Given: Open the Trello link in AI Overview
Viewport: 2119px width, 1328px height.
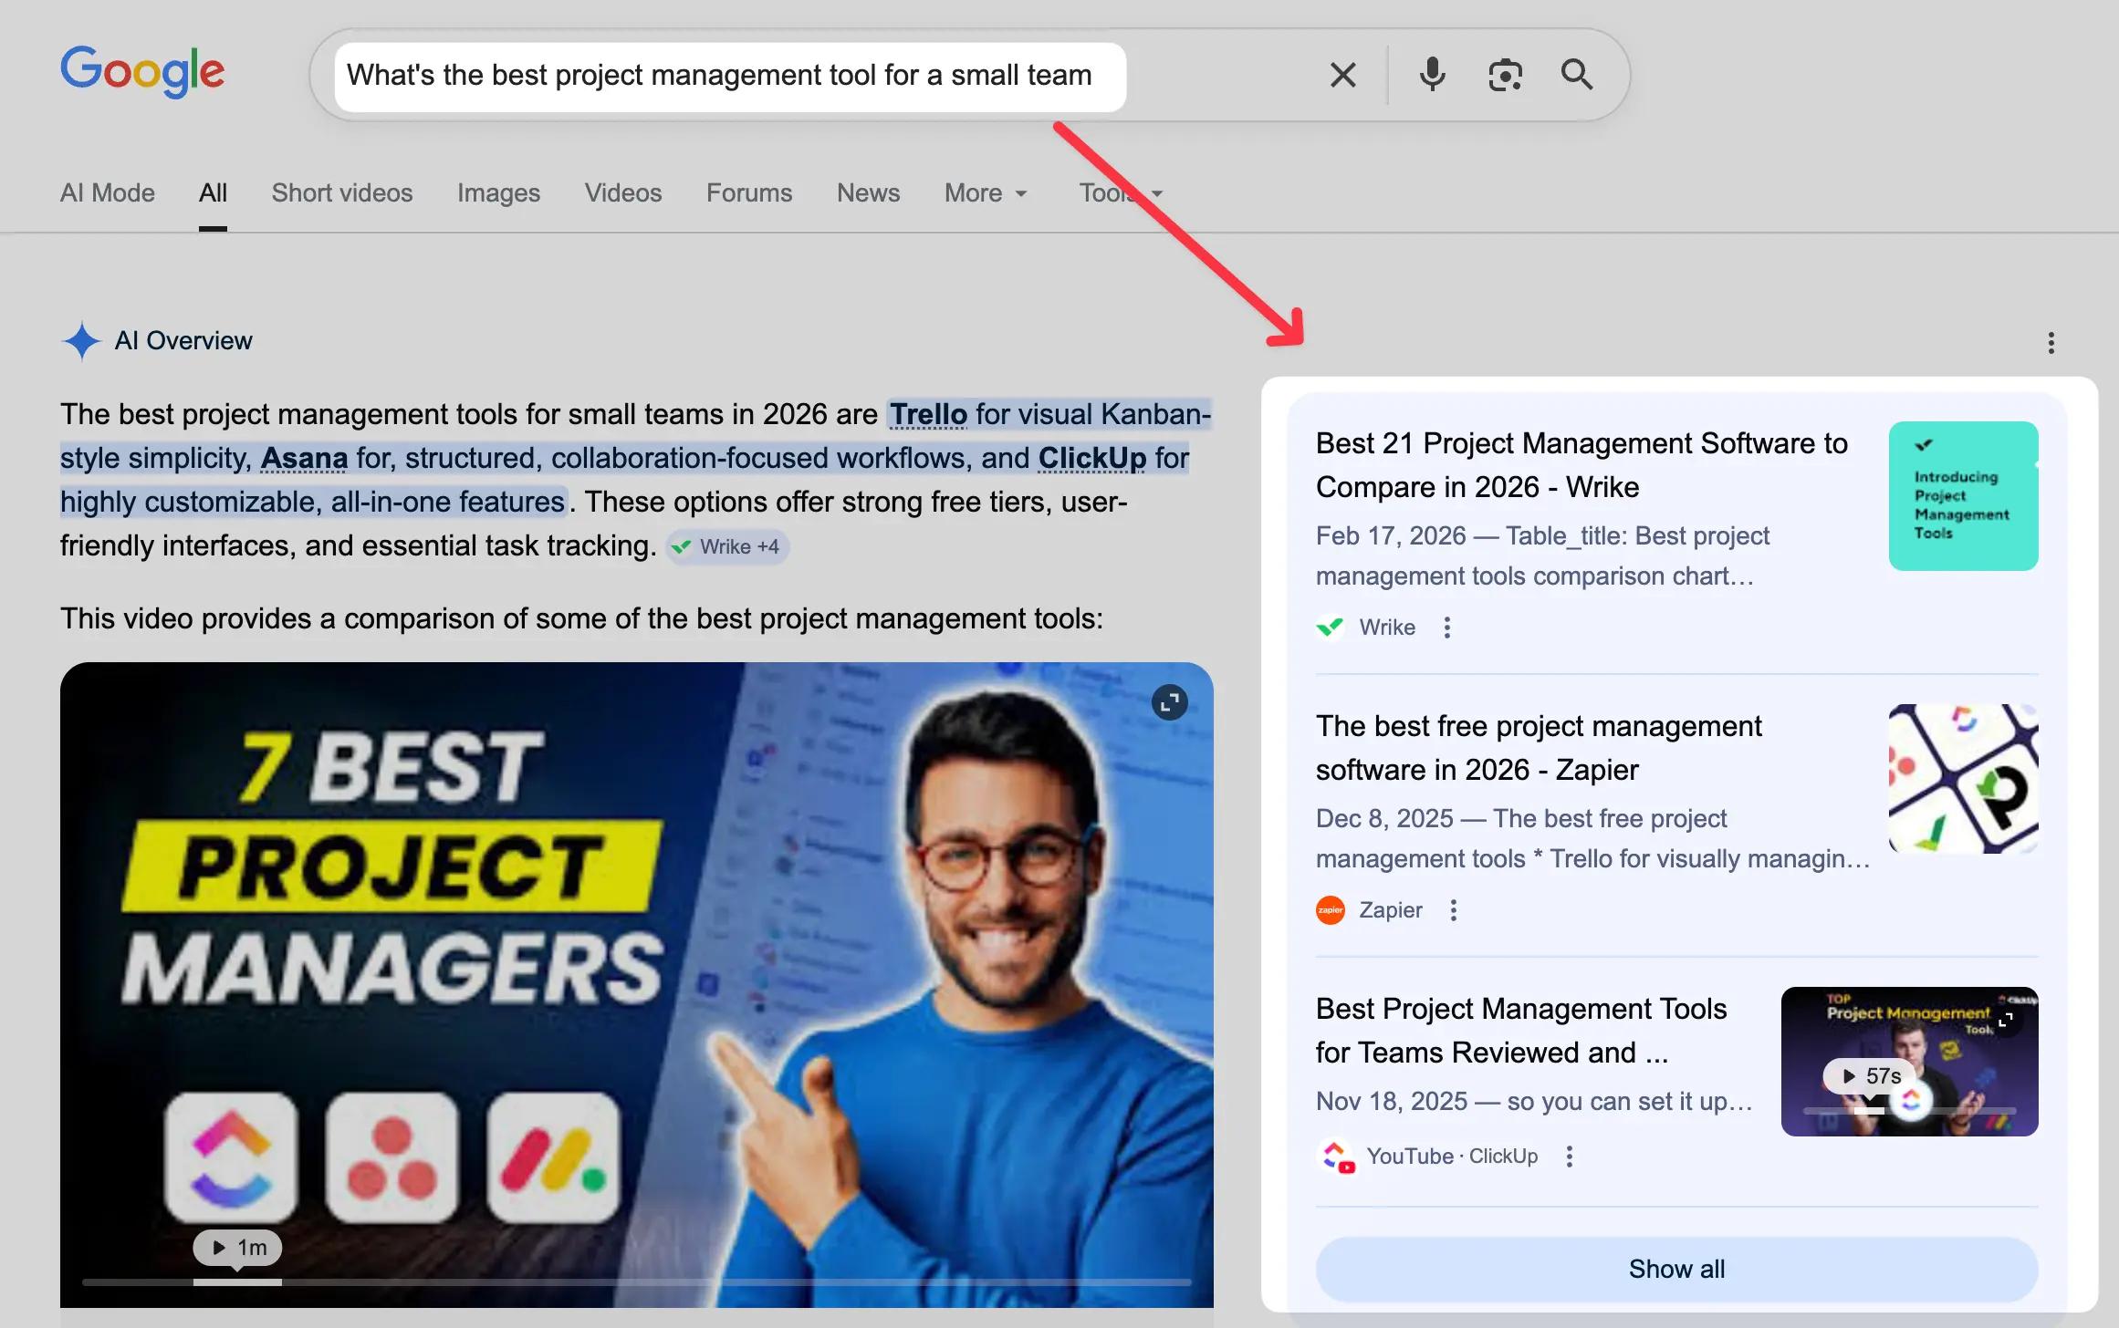Looking at the screenshot, I should 928,415.
